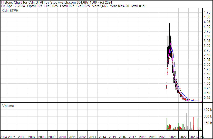Select the 2013 year label
213x139 pixels.
pos(92,137)
